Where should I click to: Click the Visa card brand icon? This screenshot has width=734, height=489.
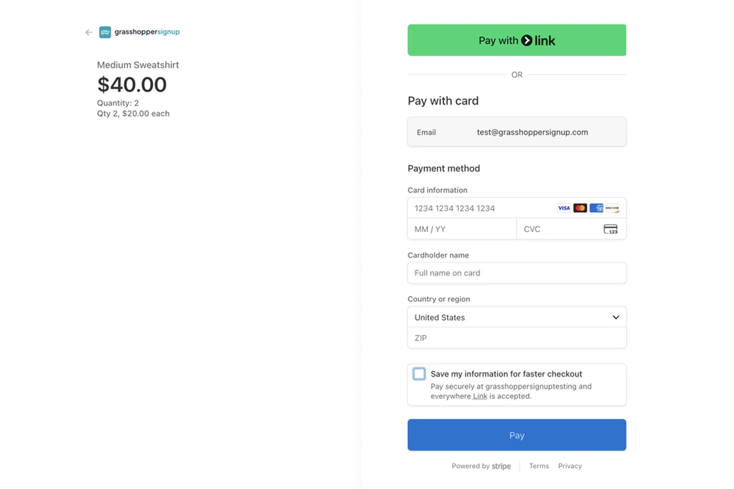coord(563,208)
